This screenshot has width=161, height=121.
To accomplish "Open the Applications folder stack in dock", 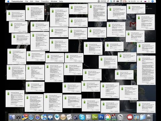I will pos(136,117).
